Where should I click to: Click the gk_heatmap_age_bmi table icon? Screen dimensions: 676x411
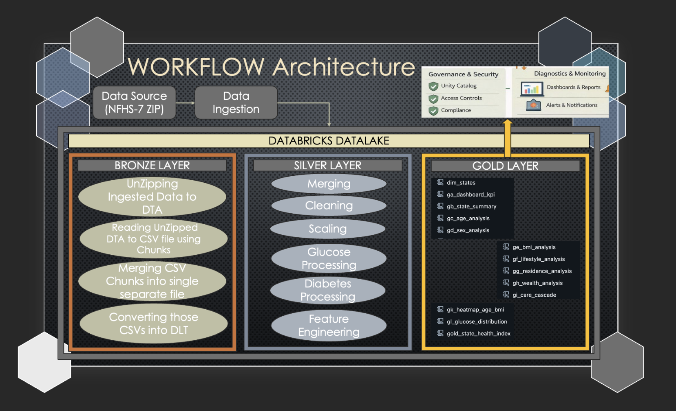[440, 309]
